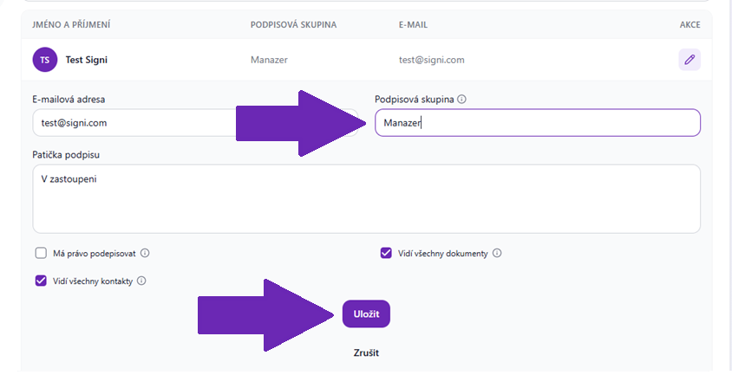Click the Podpisová skupina column header
732x375 pixels.
(x=294, y=25)
